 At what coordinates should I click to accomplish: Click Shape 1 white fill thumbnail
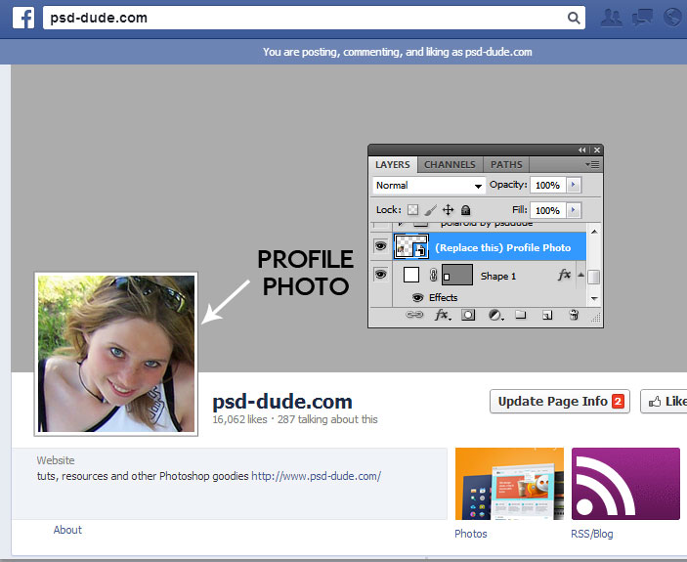point(411,275)
